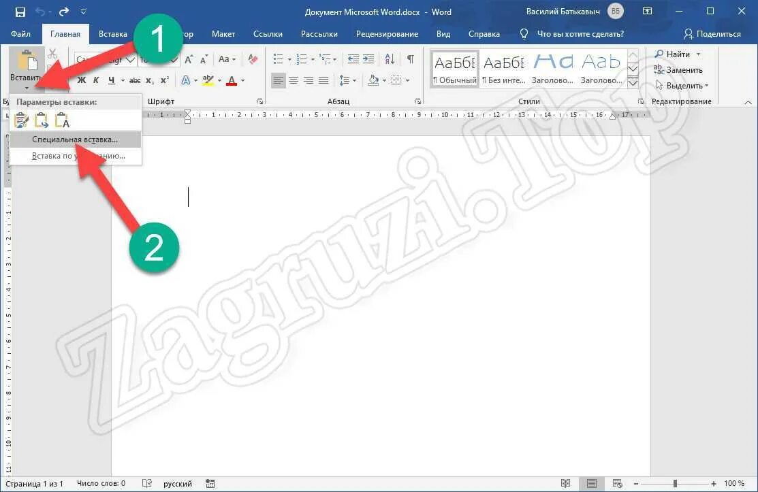Center the paragraph text

294,80
